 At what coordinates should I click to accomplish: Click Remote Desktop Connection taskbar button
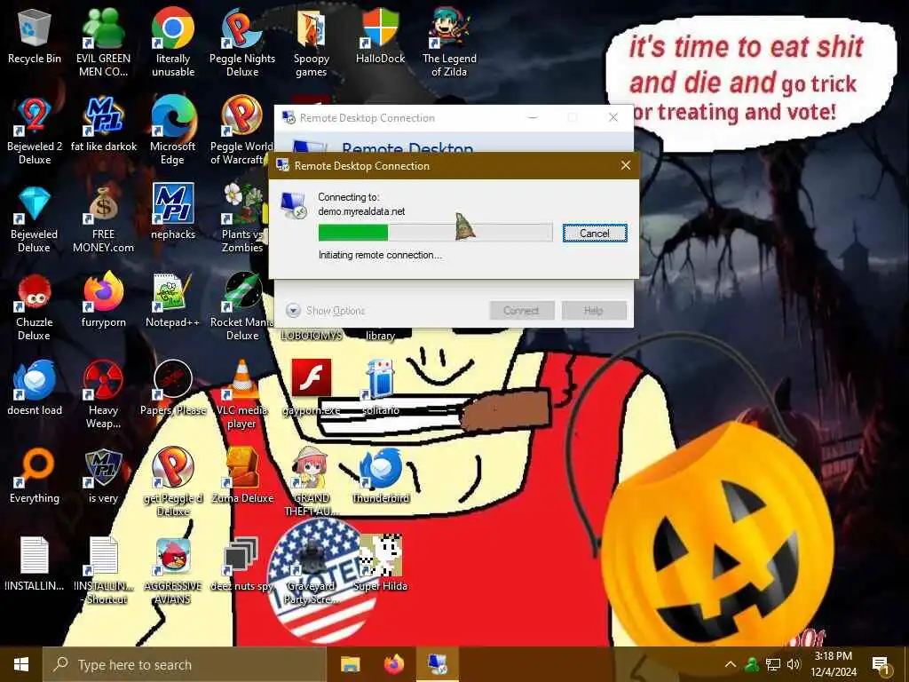(x=438, y=664)
